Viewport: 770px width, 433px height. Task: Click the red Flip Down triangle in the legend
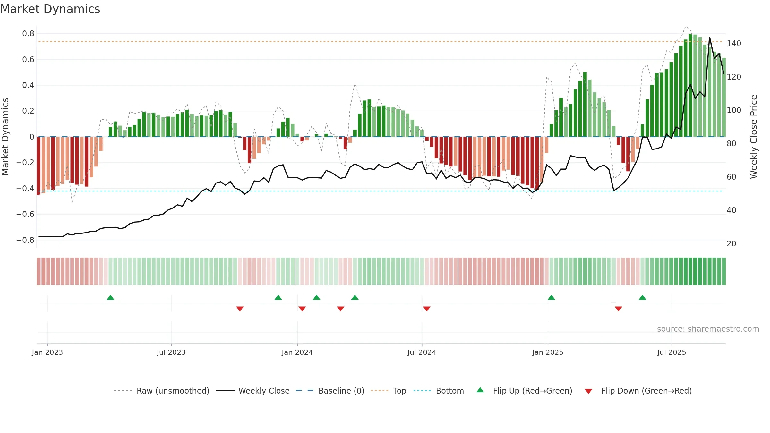pos(588,391)
